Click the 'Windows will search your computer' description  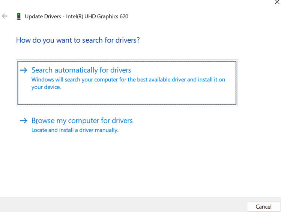(x=128, y=80)
